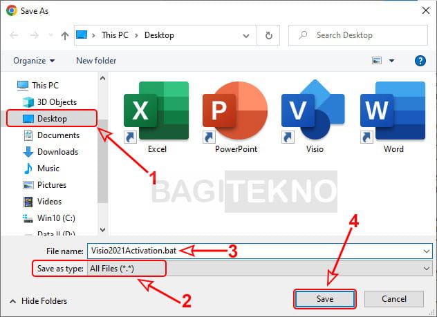Click This PC in breadcrumb path
Screen dimensions: 437x317
pyautogui.click(x=115, y=35)
